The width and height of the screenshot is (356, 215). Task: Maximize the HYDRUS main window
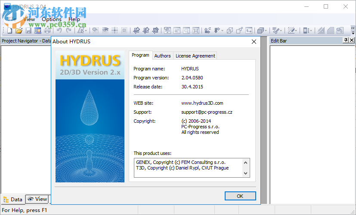326,6
